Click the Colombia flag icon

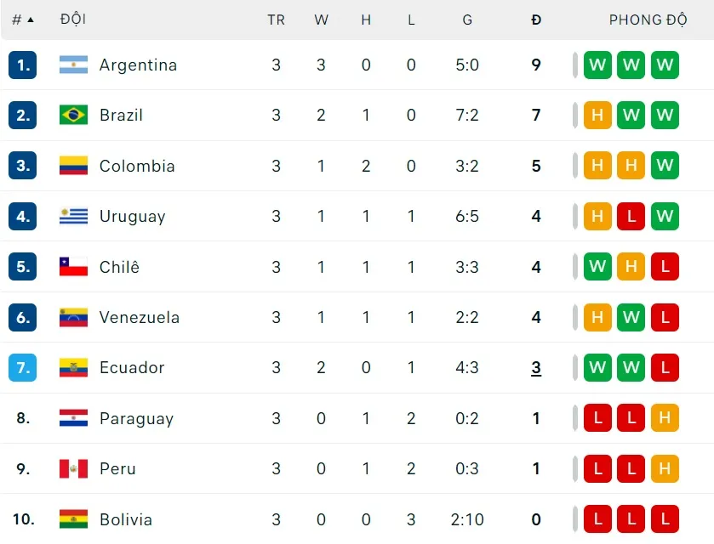click(x=73, y=166)
